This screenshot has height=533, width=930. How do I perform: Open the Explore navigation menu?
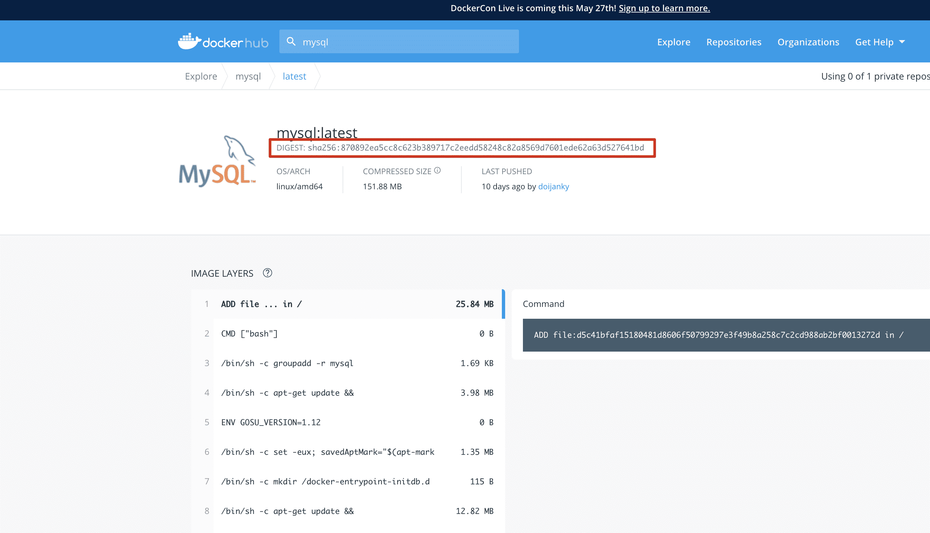click(x=673, y=42)
